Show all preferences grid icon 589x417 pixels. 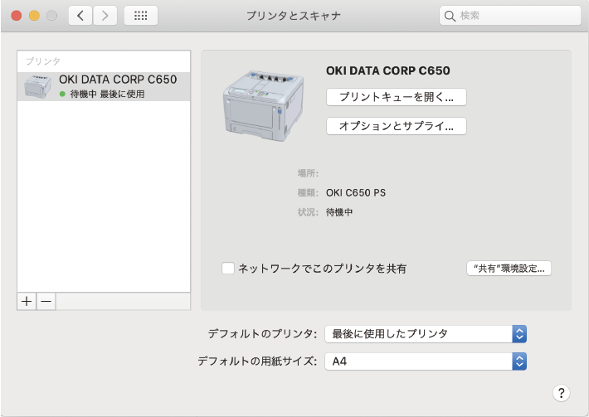click(141, 16)
